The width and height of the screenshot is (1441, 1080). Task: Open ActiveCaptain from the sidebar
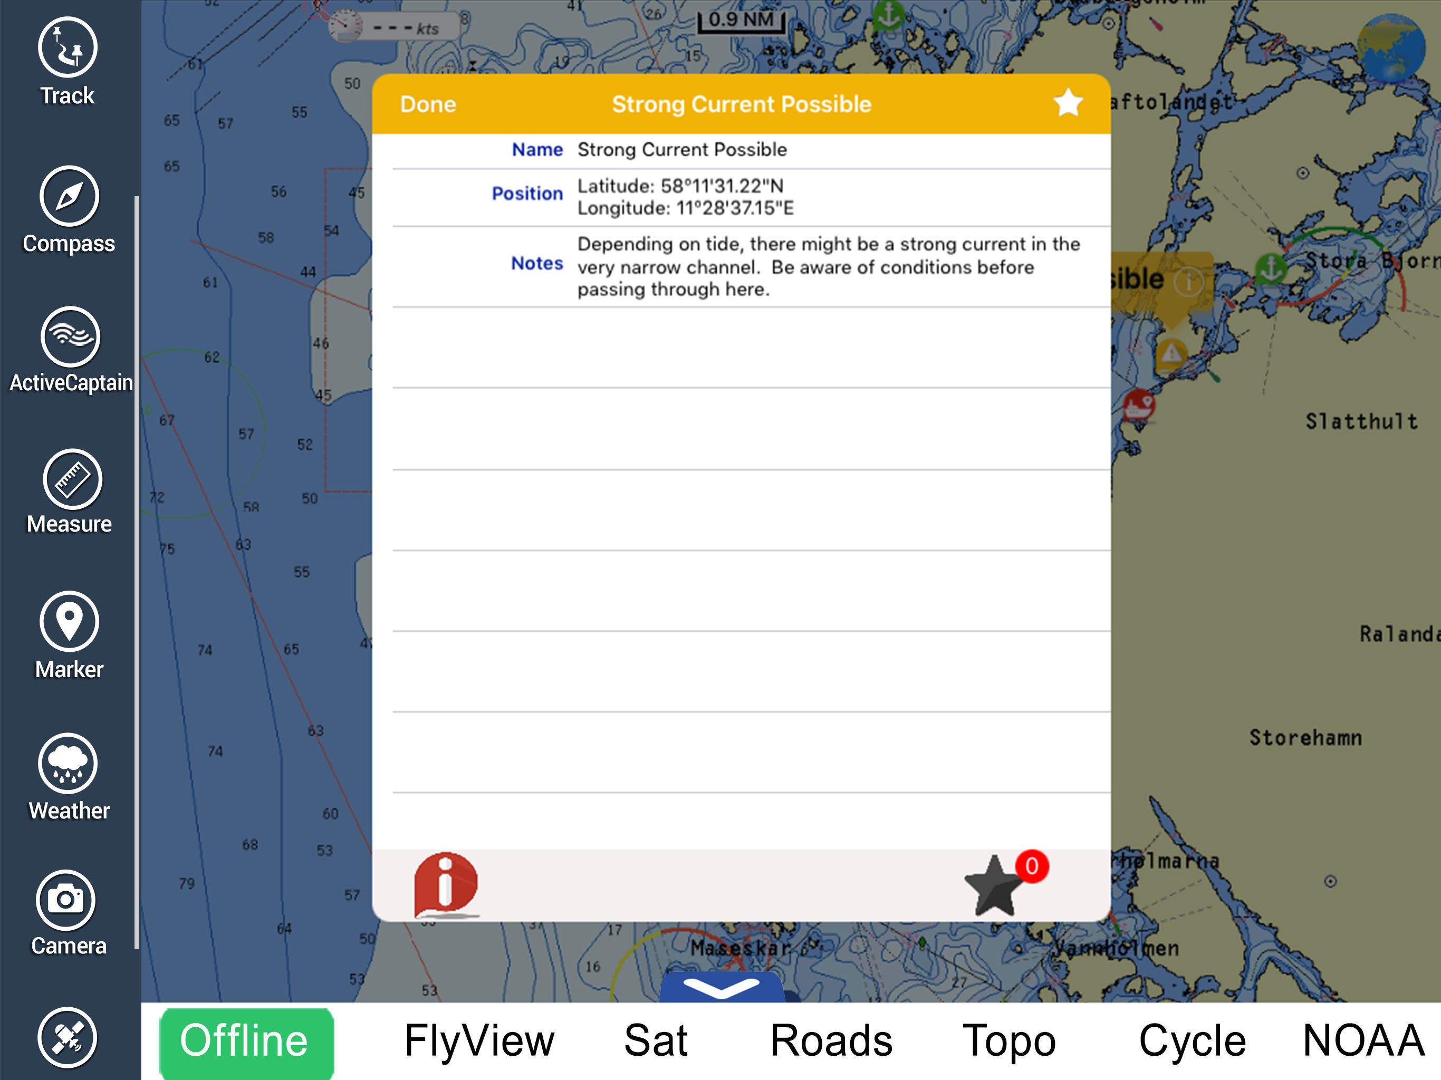coord(70,337)
